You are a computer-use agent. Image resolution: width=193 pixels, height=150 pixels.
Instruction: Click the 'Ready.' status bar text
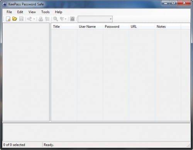coord(49,145)
